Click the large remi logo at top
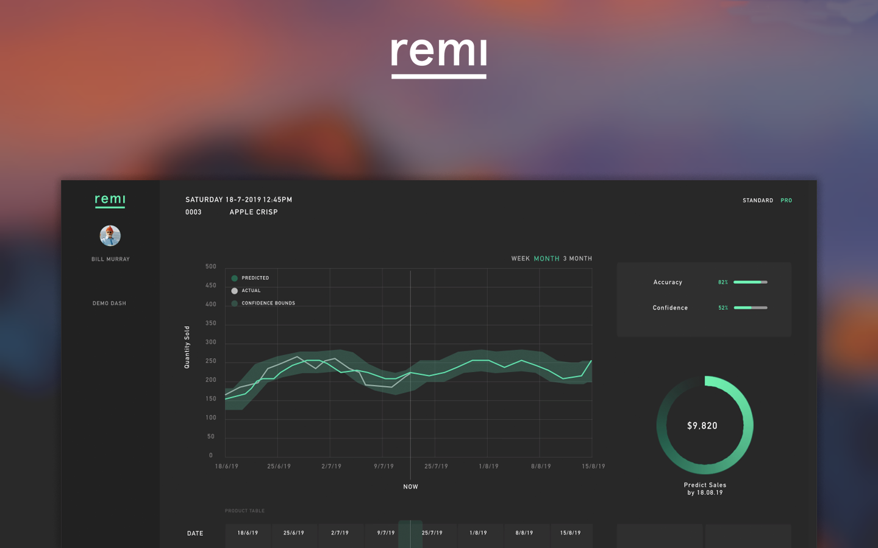The image size is (878, 548). [439, 58]
